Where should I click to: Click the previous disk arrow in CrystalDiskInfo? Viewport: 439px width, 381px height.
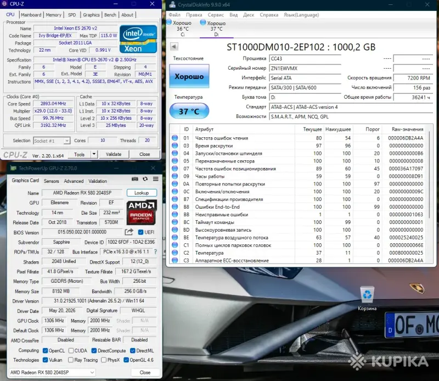(x=174, y=47)
